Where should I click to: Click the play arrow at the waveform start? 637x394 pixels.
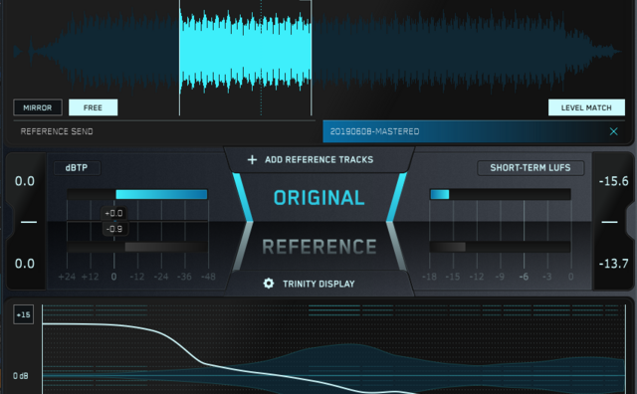click(18, 52)
